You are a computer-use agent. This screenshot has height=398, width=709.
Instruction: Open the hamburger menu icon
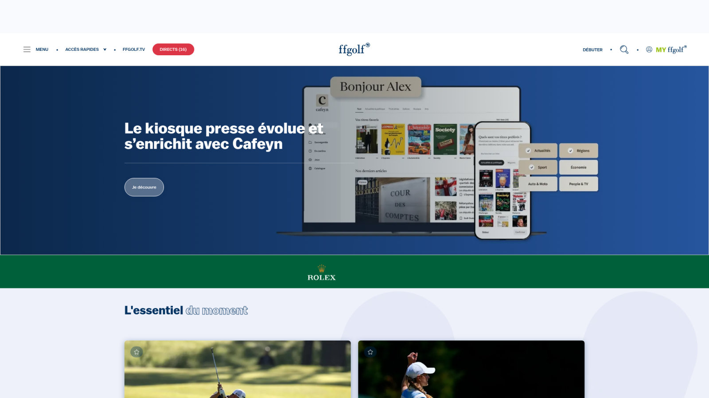[27, 50]
